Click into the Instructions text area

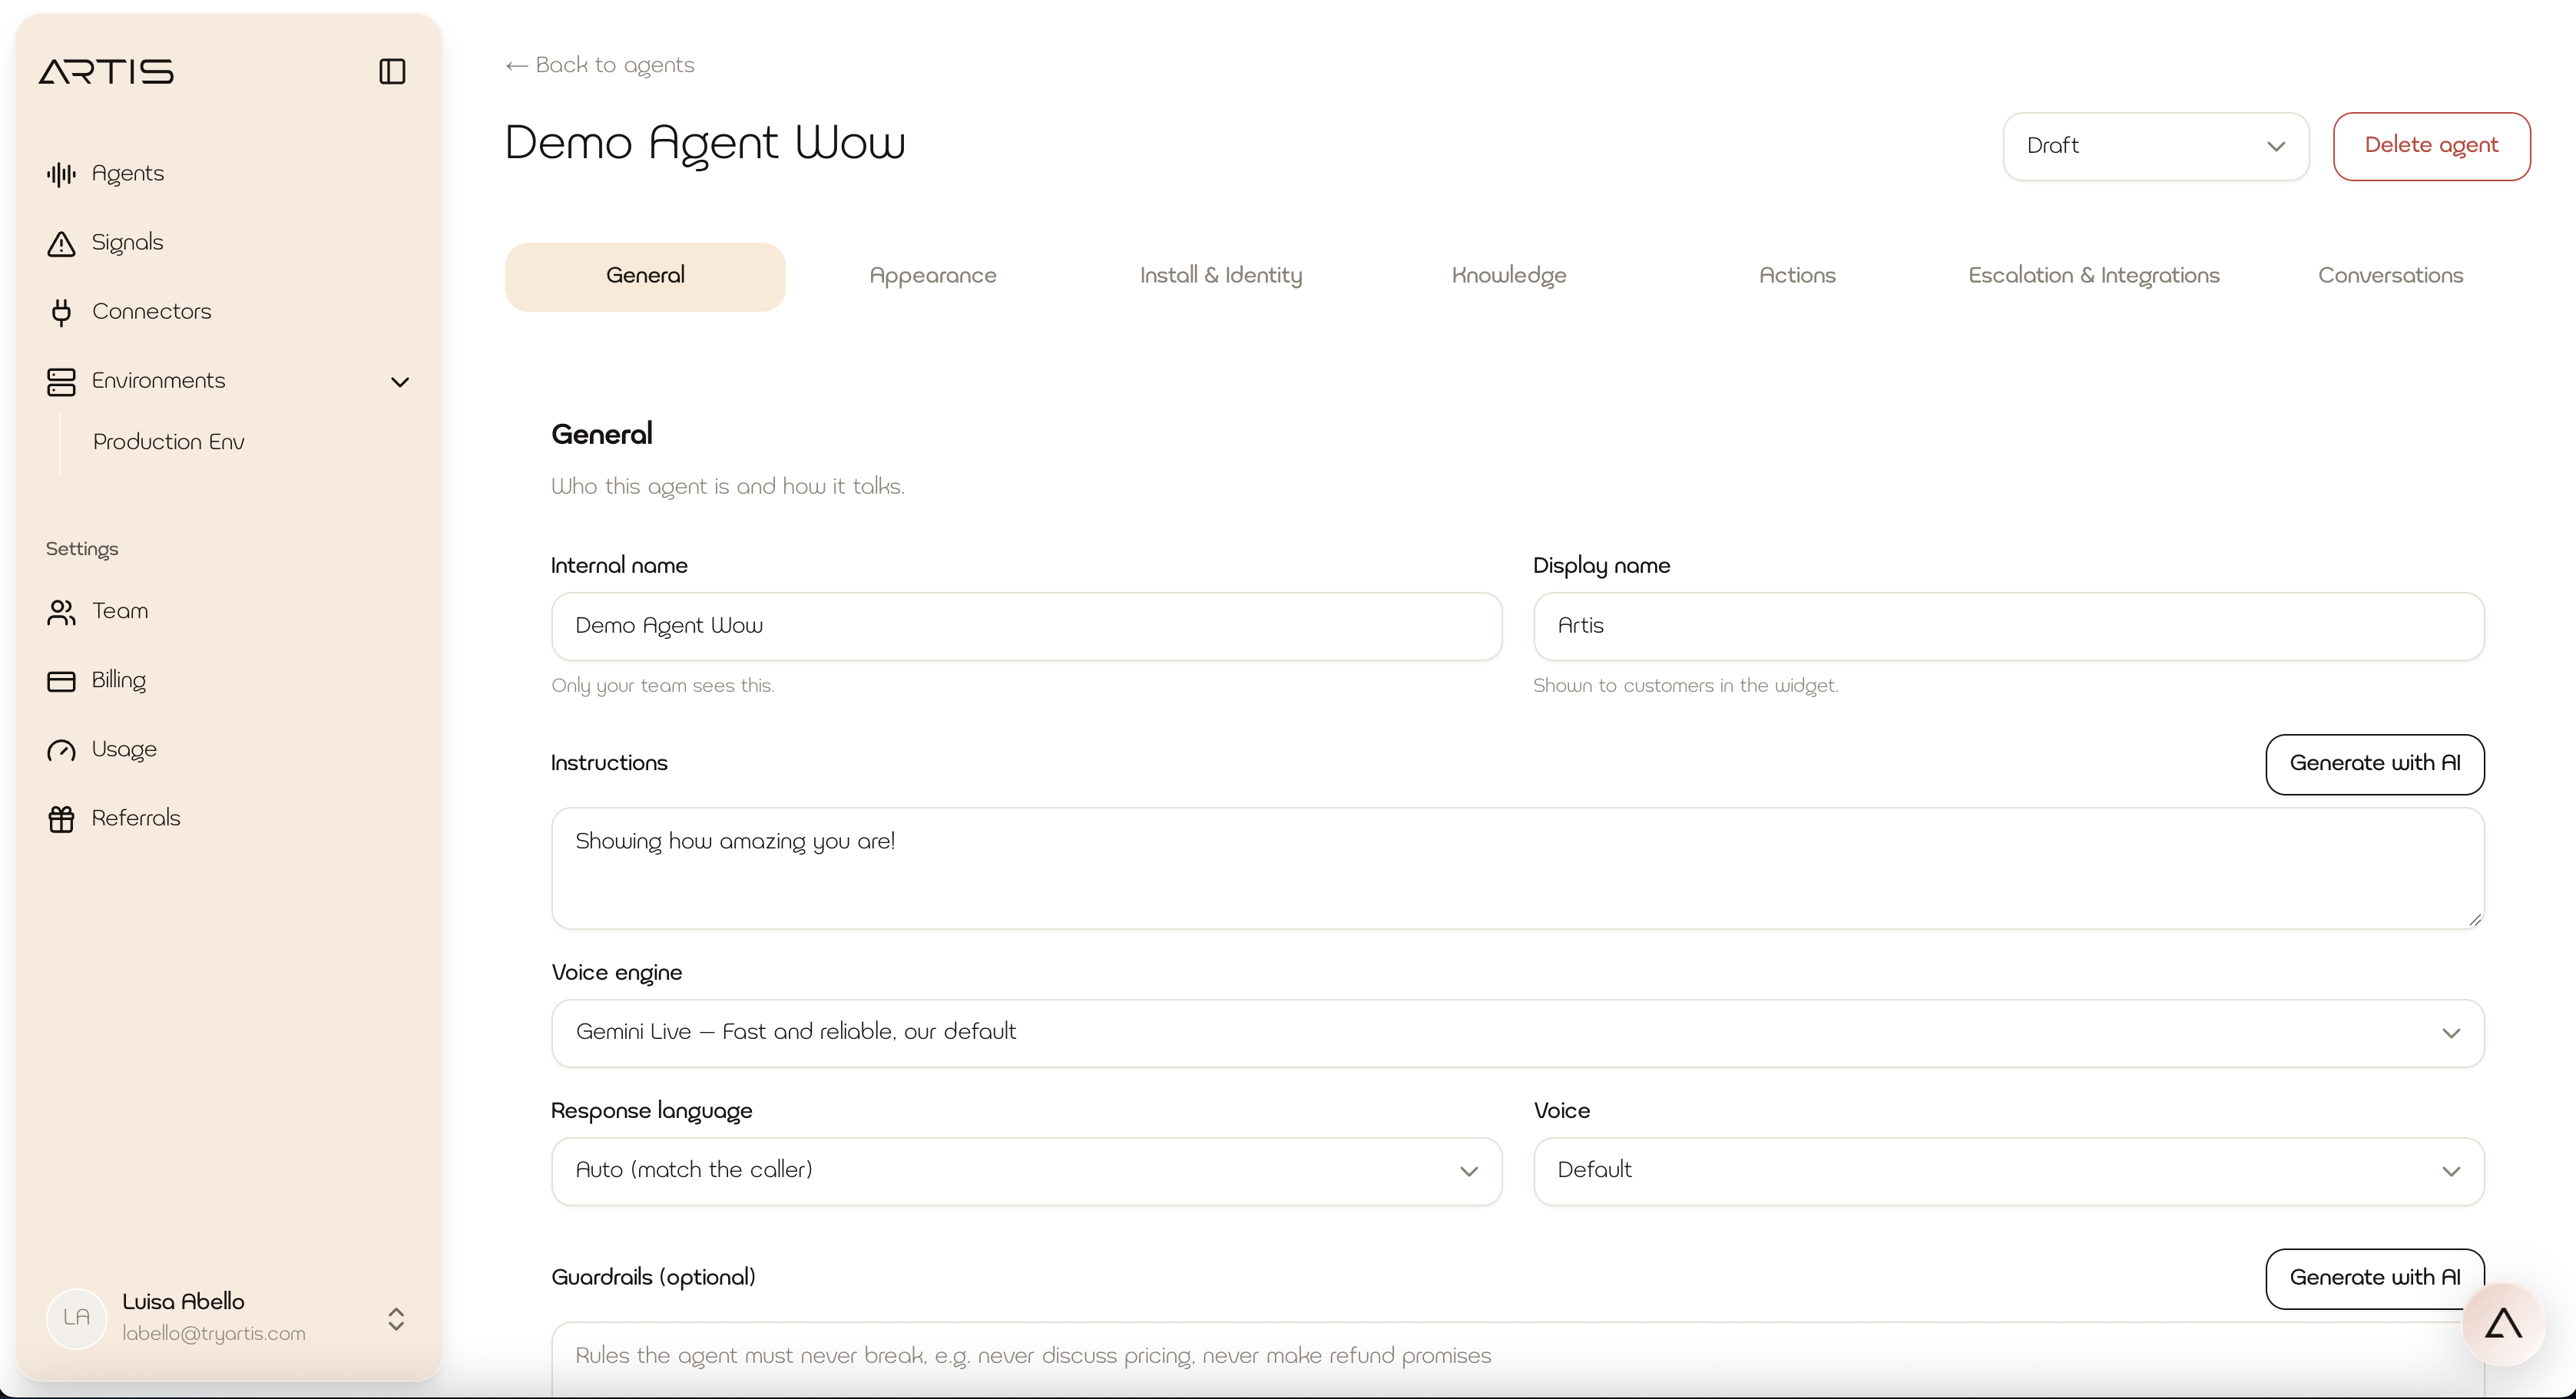pos(1517,868)
